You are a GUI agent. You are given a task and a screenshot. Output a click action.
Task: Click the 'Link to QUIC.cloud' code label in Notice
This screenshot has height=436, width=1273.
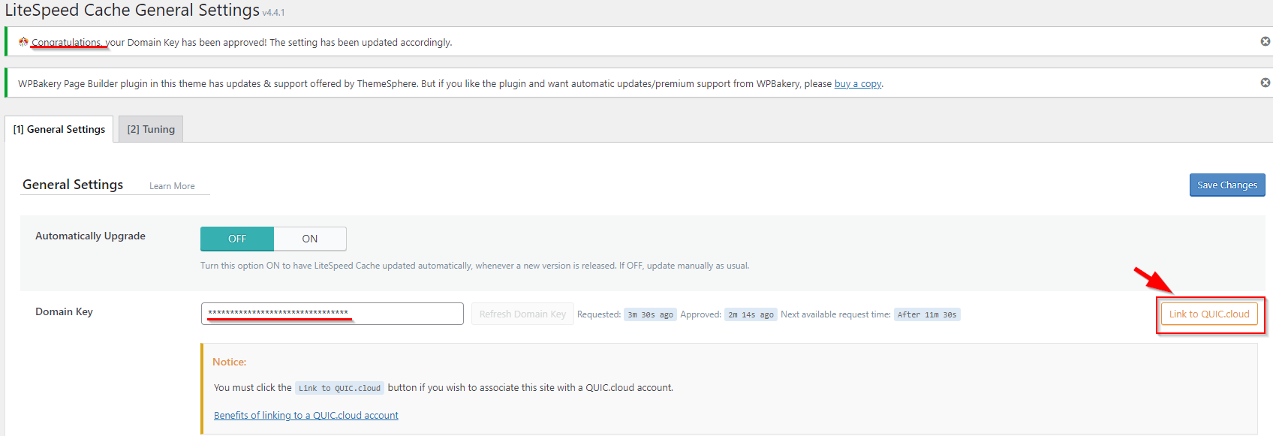click(x=339, y=388)
